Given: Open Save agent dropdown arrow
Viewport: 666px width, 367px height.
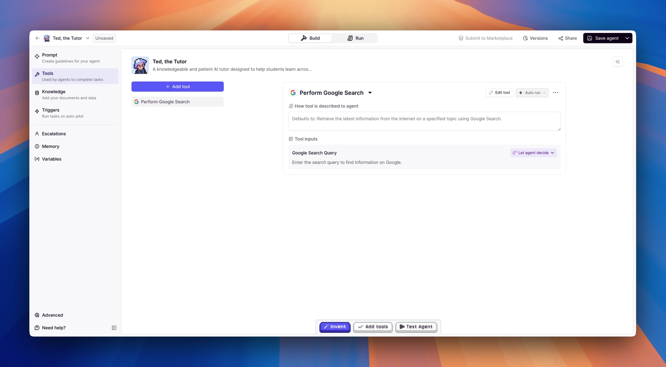Looking at the screenshot, I should click(627, 38).
